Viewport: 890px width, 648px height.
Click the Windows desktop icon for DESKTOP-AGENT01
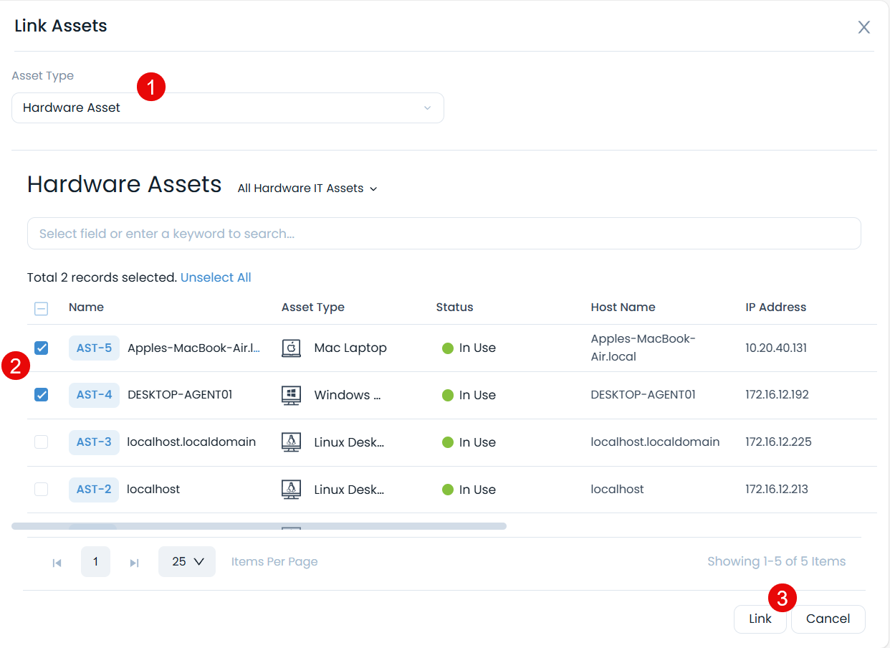[291, 396]
